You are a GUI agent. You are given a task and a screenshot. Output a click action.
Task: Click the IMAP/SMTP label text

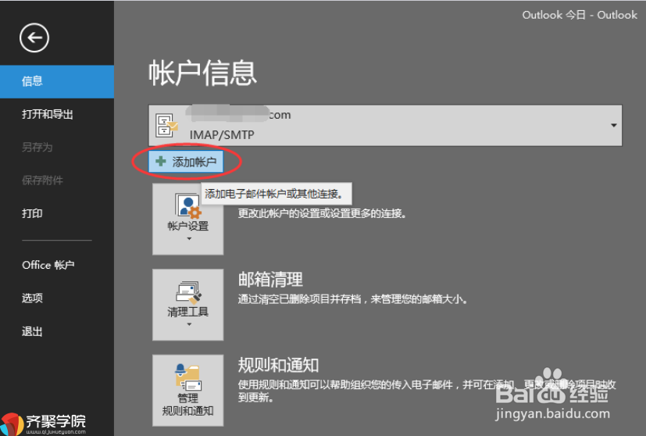(x=222, y=134)
